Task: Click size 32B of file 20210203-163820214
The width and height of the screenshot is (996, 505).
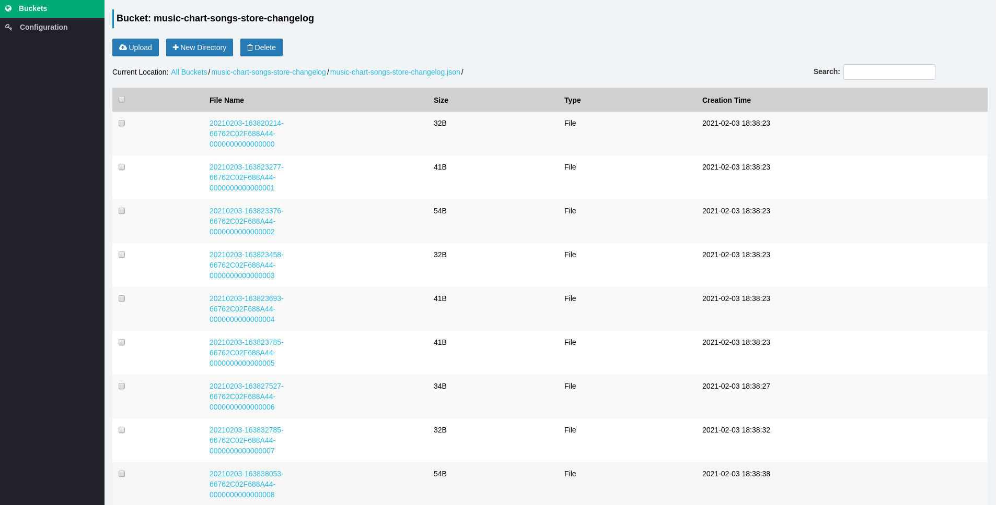Action: (440, 123)
